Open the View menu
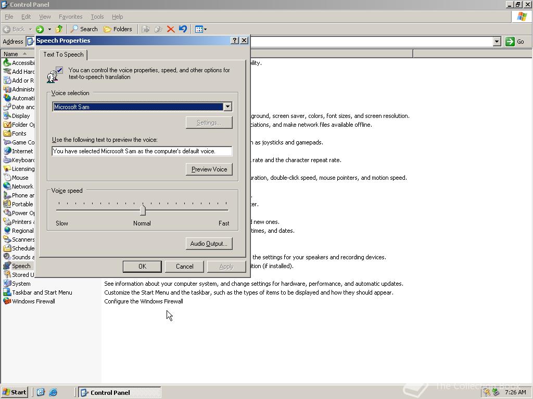This screenshot has height=399, width=533. (x=45, y=17)
